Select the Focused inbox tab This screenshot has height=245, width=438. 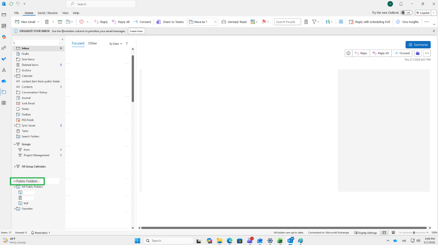78,43
